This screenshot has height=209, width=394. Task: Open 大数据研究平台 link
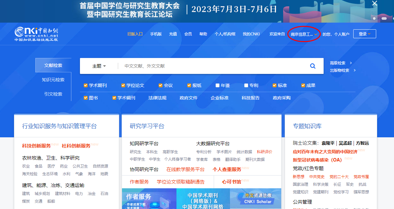(x=213, y=144)
